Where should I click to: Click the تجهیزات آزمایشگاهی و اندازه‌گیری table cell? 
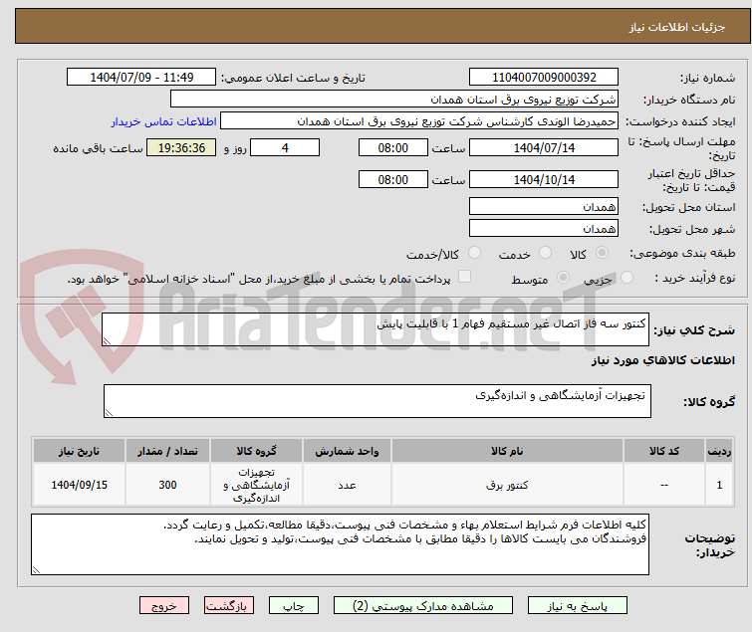point(256,485)
